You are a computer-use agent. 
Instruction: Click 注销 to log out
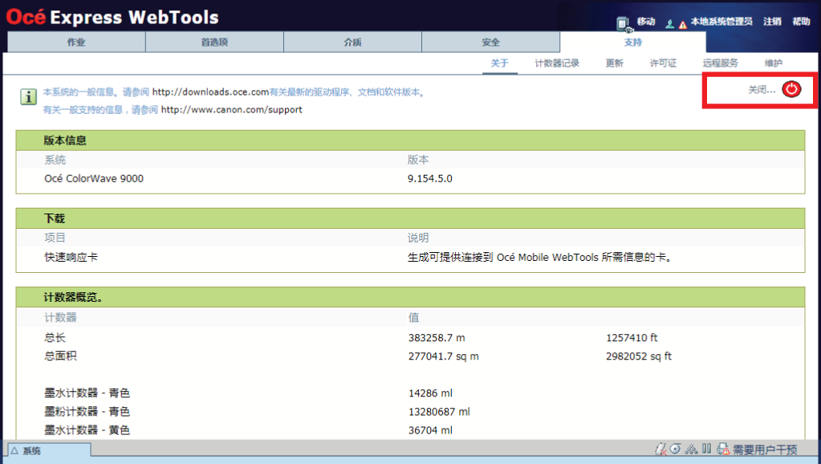pyautogui.click(x=772, y=22)
